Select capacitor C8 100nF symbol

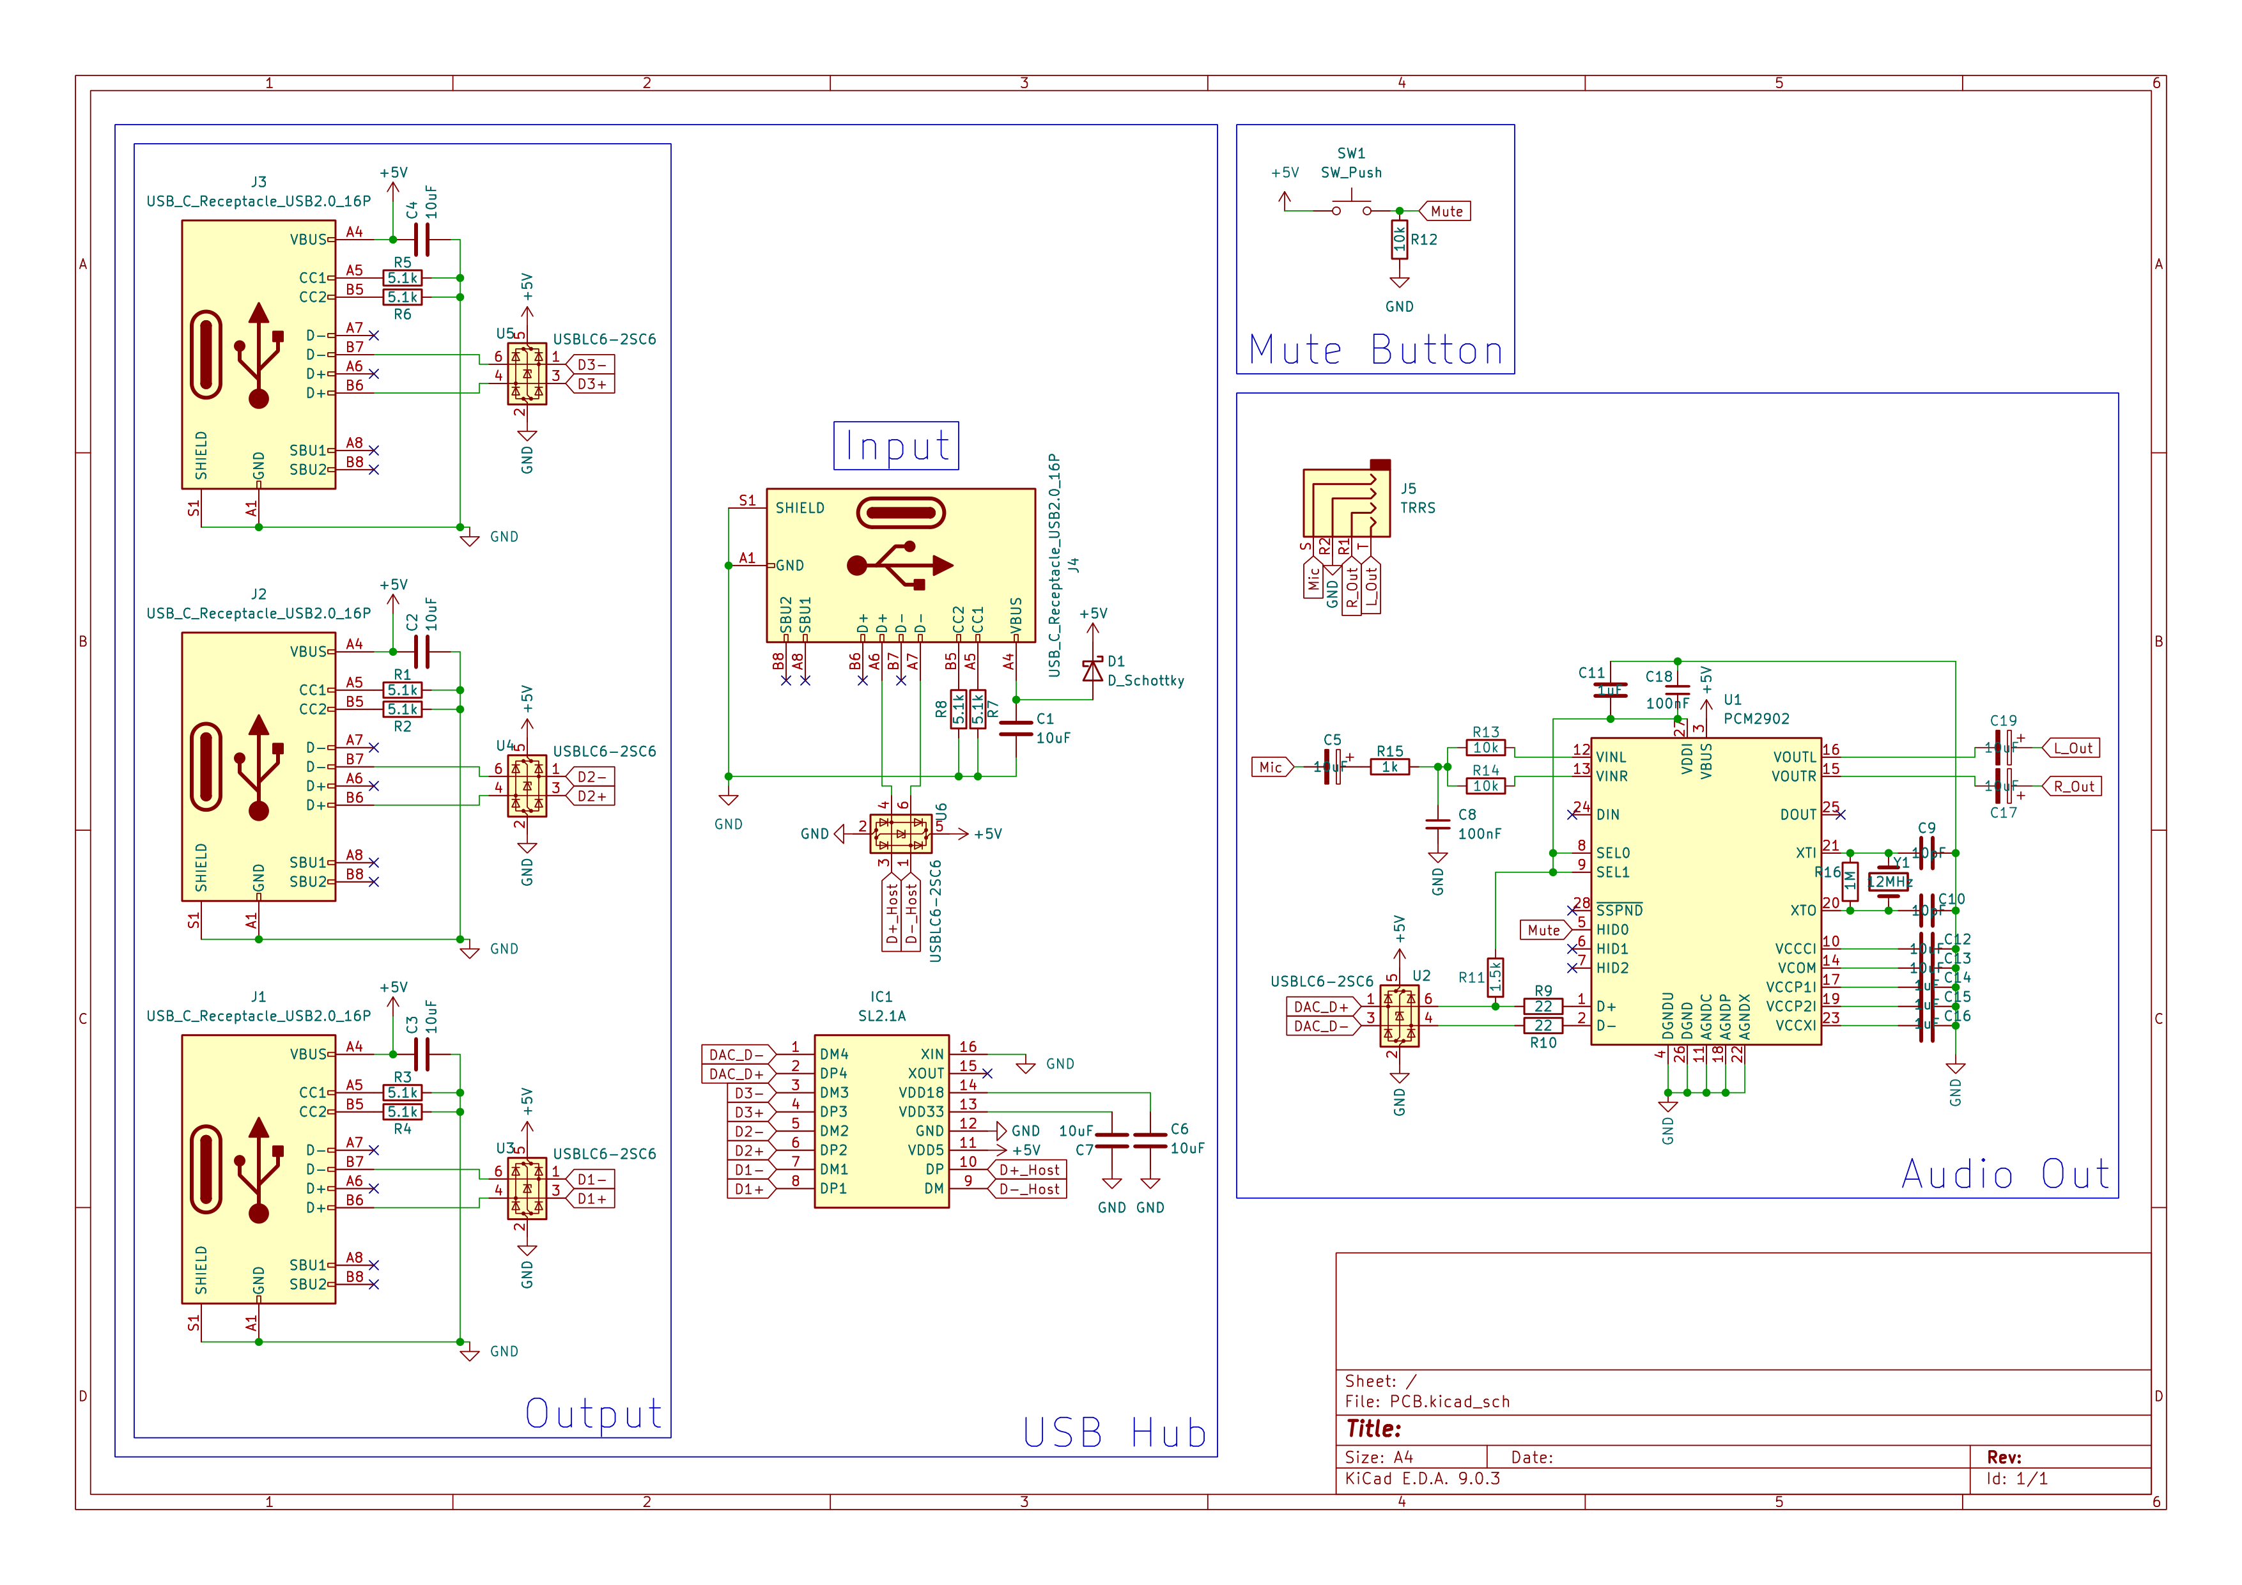pos(1437,824)
